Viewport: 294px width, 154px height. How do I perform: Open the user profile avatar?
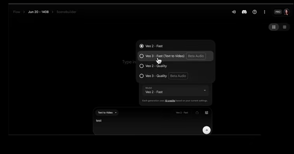[287, 12]
